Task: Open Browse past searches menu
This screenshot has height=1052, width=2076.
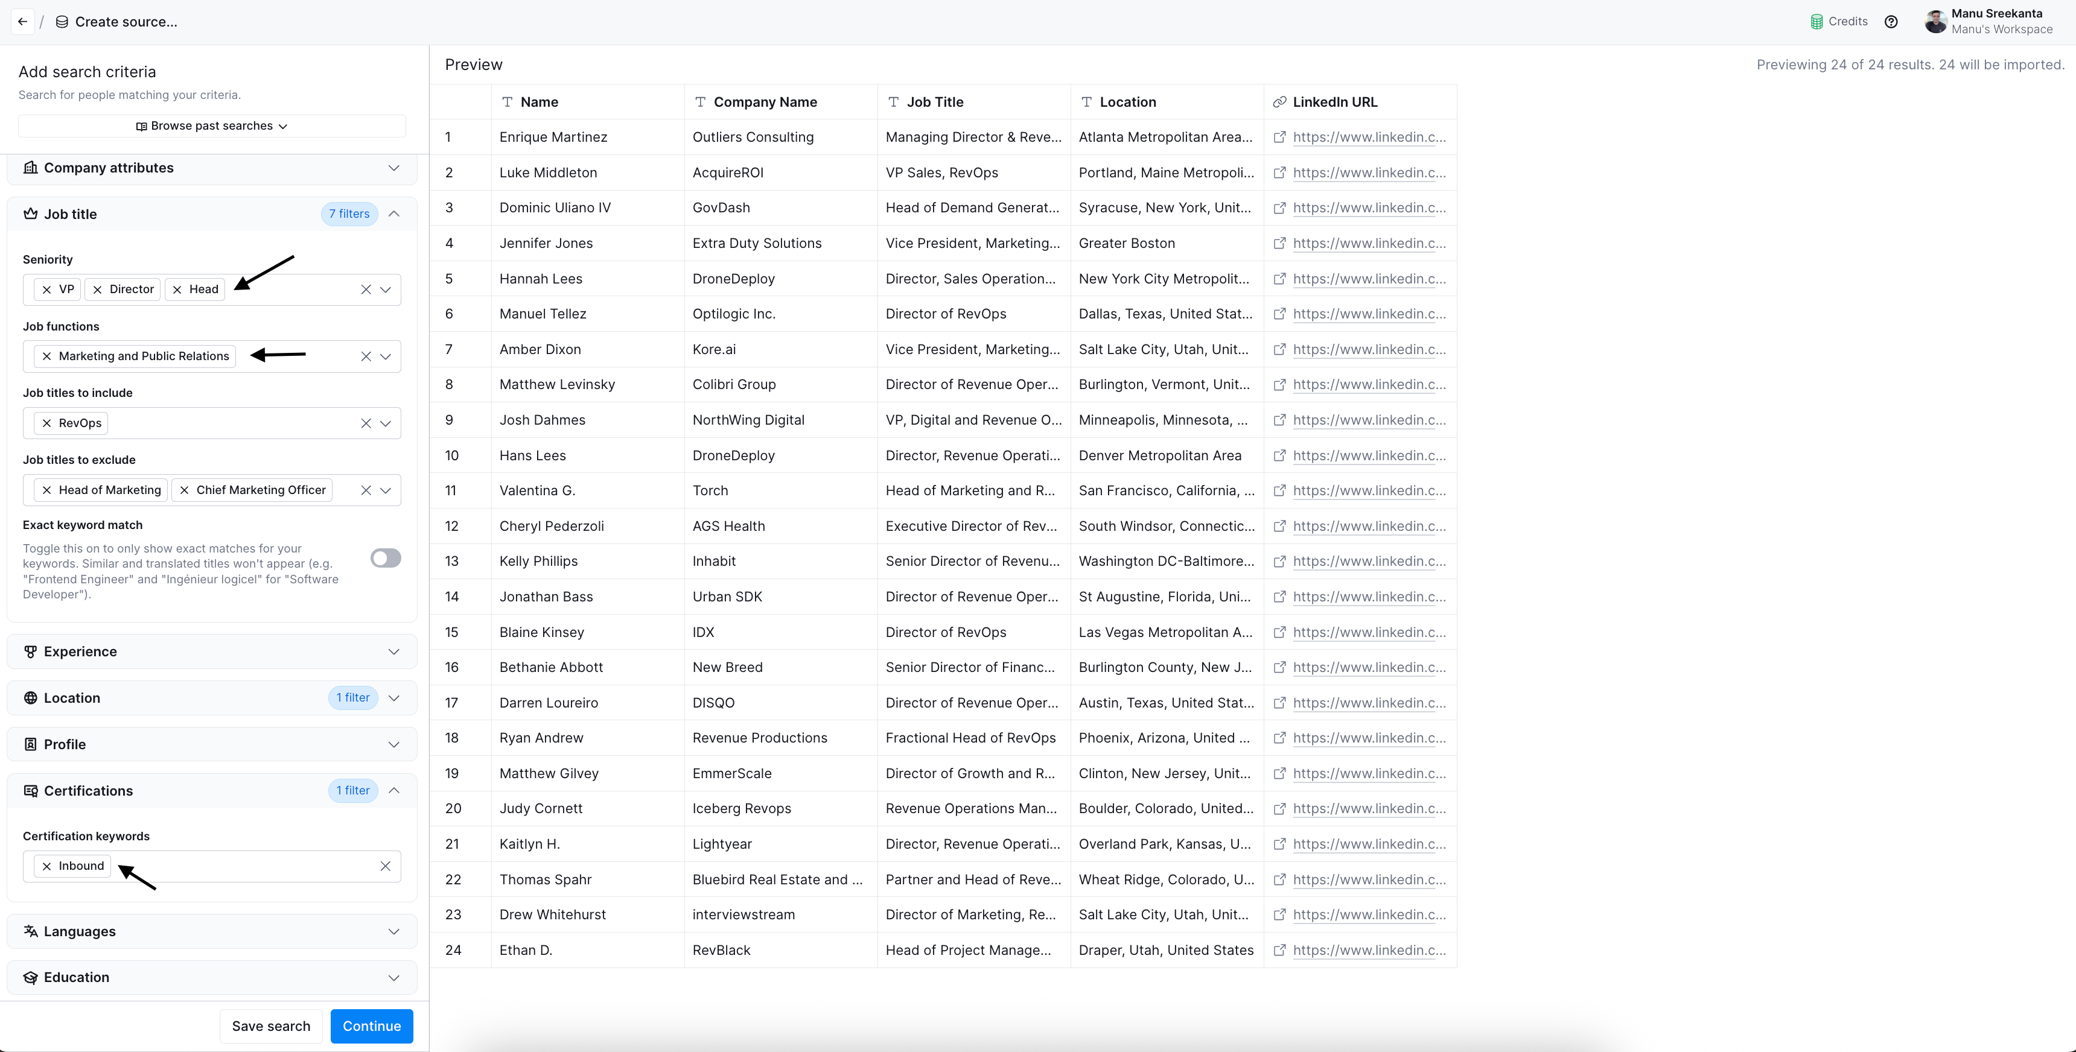Action: pos(211,125)
